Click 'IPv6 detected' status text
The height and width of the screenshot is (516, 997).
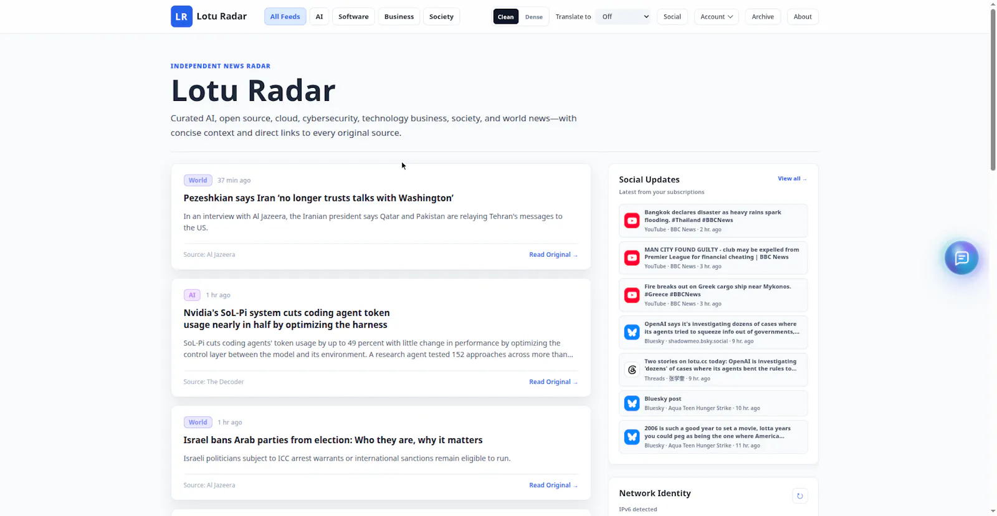coord(638,510)
